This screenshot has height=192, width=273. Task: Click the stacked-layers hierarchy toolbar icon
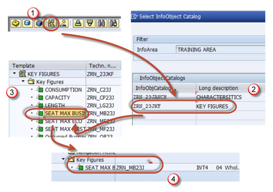[78, 23]
